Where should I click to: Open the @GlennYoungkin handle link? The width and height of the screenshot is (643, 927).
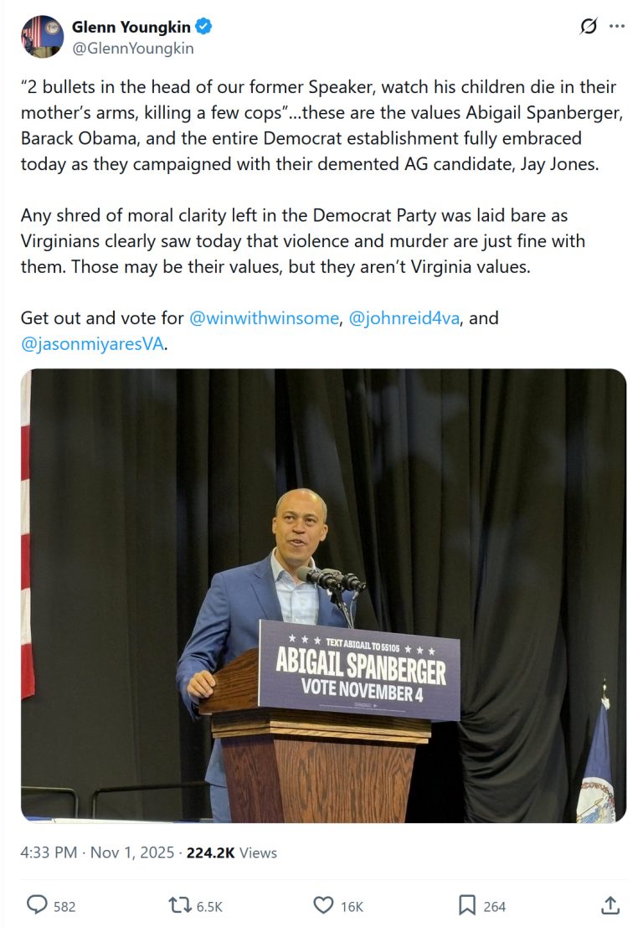(x=133, y=49)
